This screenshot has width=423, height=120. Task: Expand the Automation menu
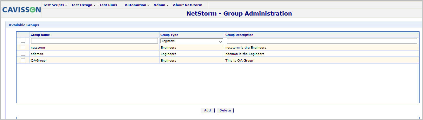click(137, 5)
